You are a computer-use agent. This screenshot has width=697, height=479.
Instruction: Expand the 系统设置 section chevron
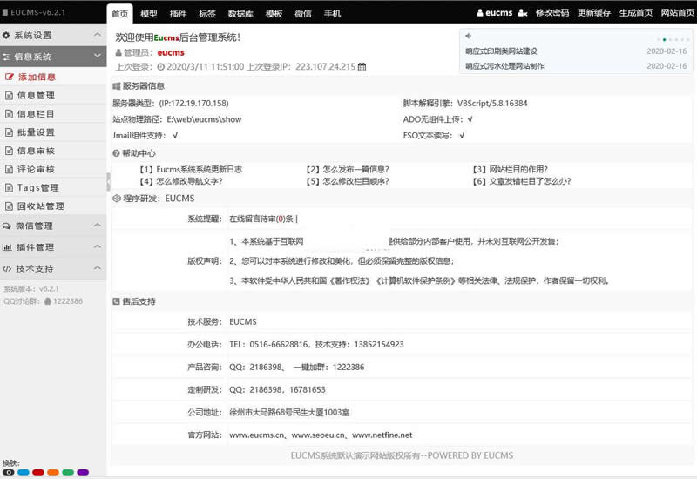pyautogui.click(x=96, y=35)
